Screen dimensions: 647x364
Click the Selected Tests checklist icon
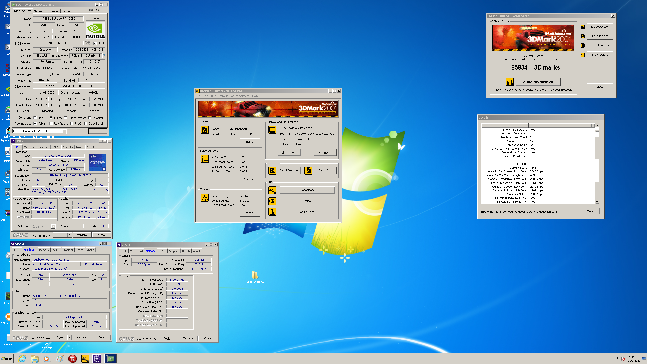tap(204, 158)
